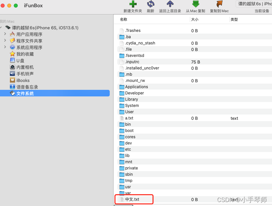Select the .mount_rw file
Screen dimensions: 272x206
tap(135, 81)
